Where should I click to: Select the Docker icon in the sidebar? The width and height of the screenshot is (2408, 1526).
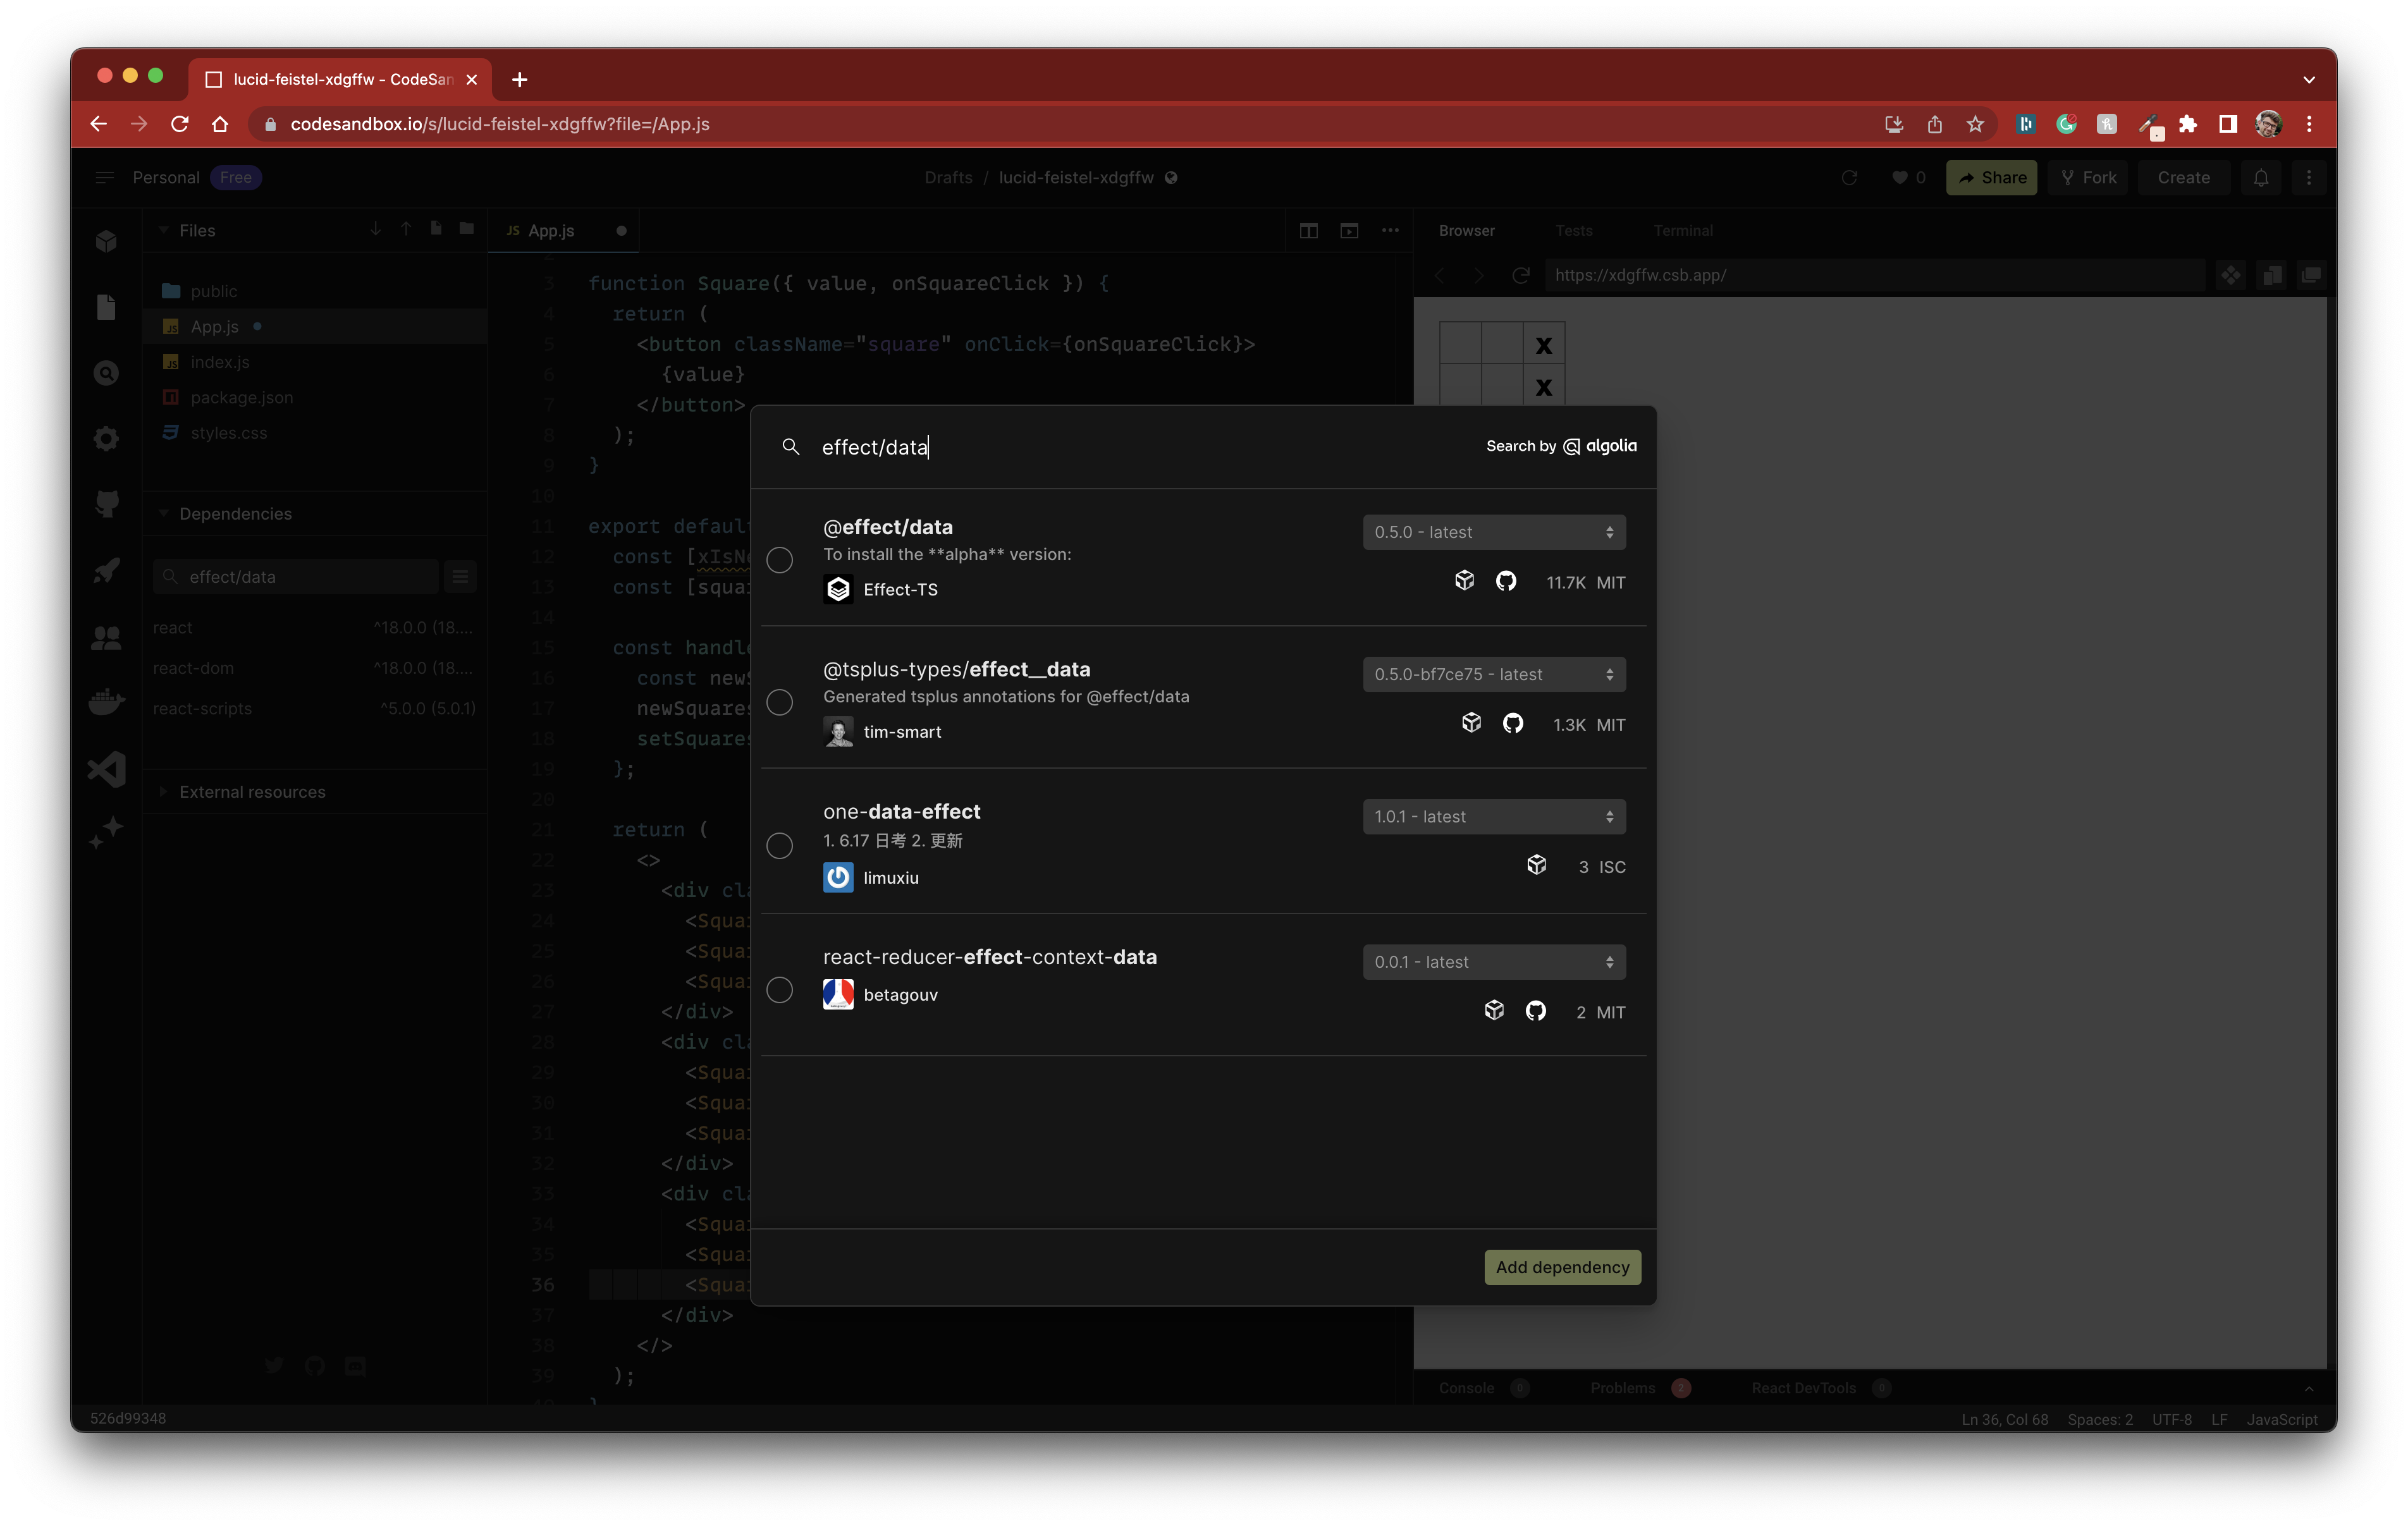106,701
